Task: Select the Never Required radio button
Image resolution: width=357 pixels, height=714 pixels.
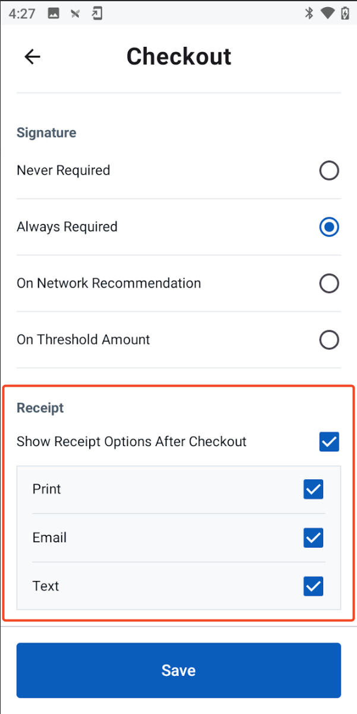Action: click(329, 171)
